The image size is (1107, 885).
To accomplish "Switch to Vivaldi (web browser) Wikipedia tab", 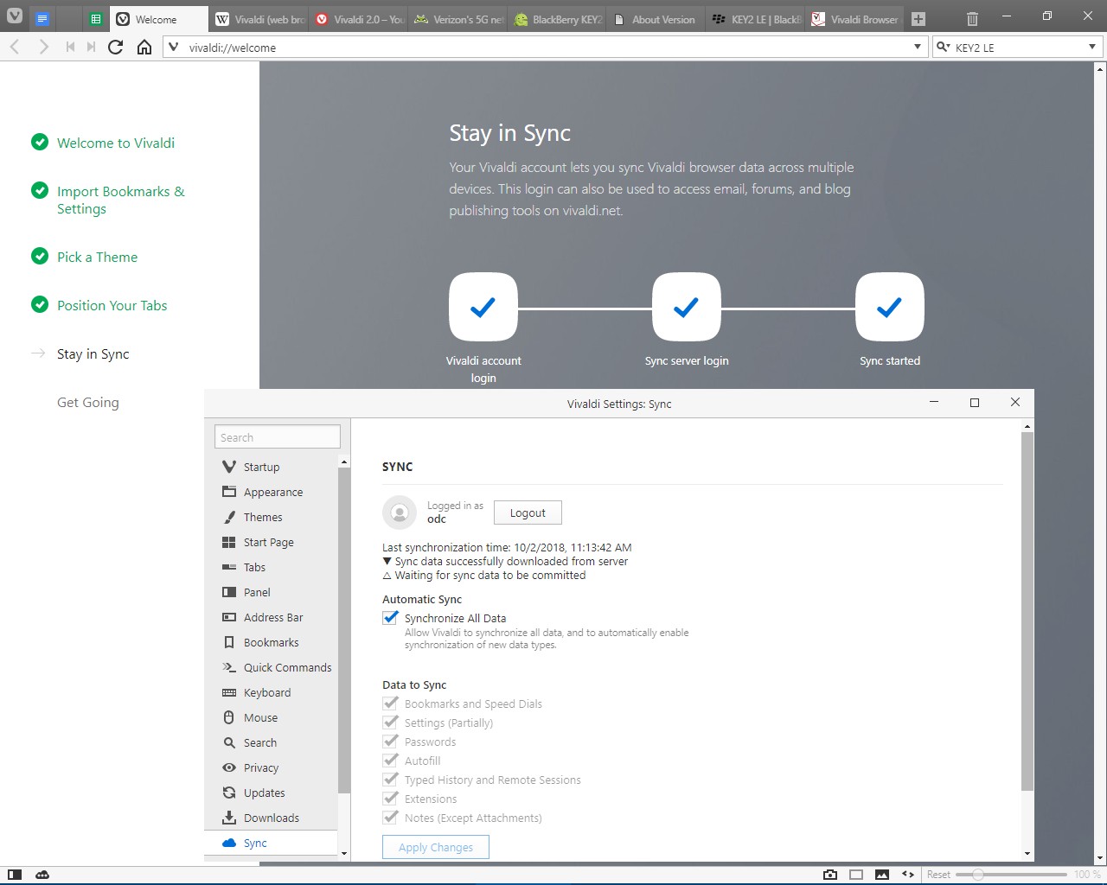I will [259, 19].
